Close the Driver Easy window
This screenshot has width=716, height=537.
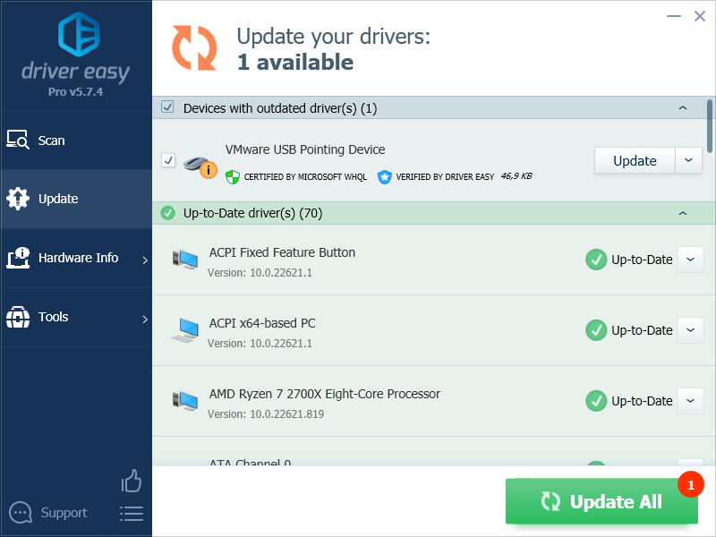pyautogui.click(x=700, y=16)
